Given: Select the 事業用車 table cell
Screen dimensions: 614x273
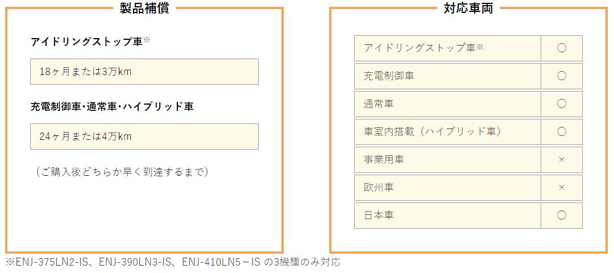Looking at the screenshot, I should click(447, 160).
